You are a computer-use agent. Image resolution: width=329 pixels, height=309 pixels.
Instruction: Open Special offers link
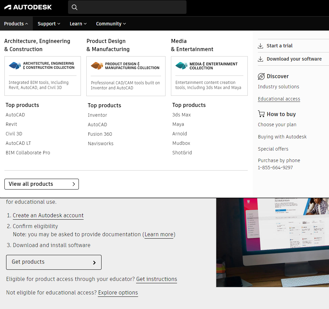click(x=273, y=149)
